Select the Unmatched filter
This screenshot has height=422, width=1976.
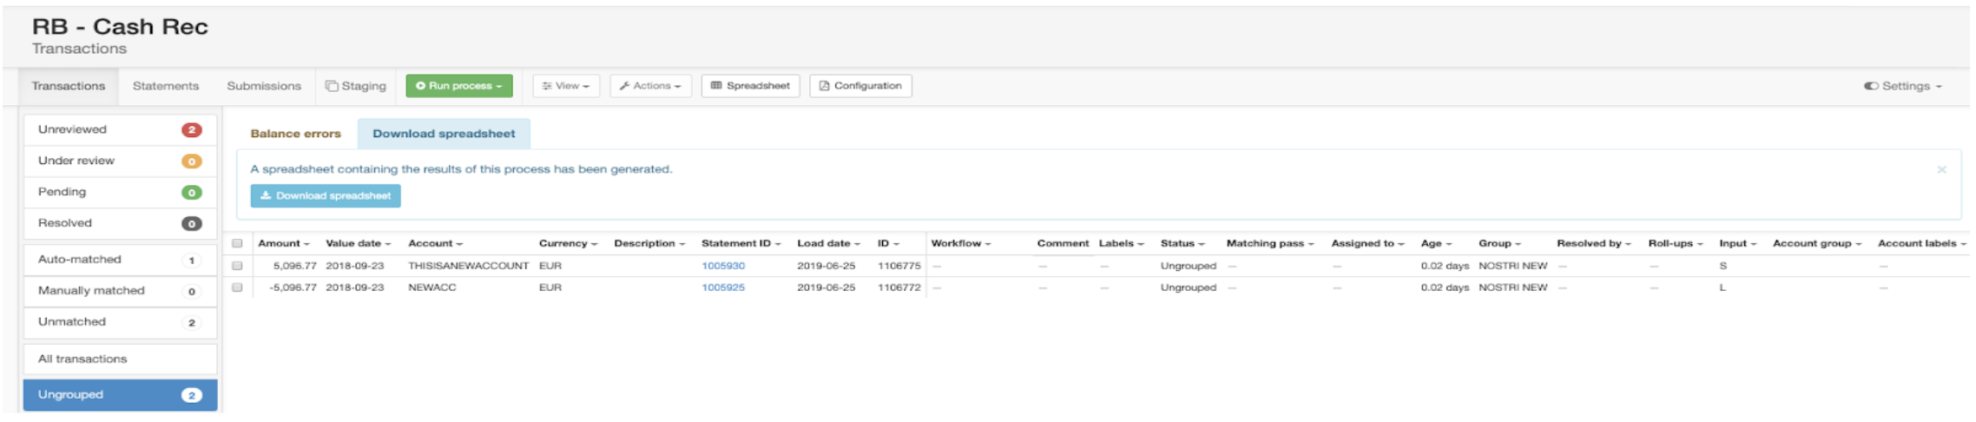click(120, 322)
